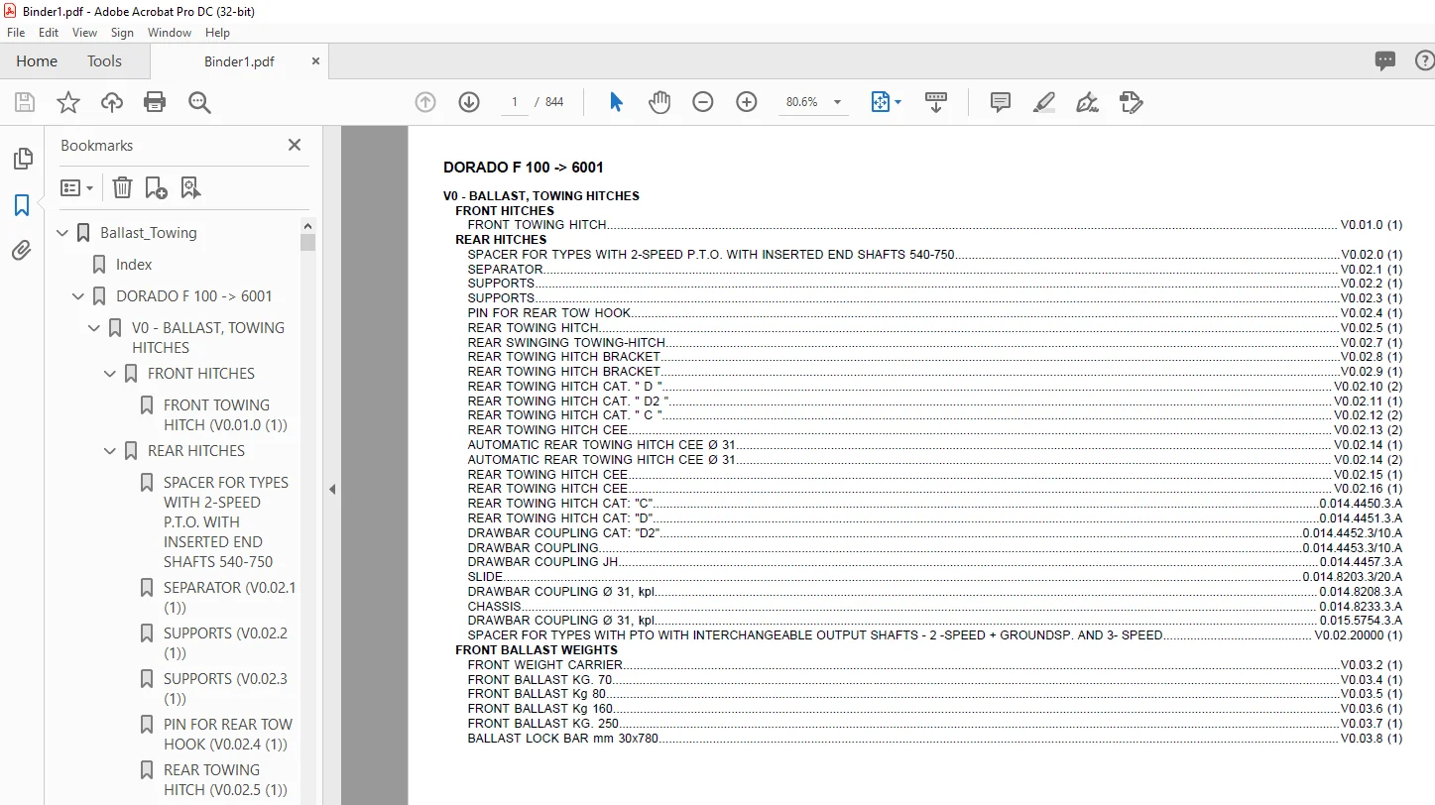1435x805 pixels.
Task: Go to next page arrow
Action: tap(469, 102)
